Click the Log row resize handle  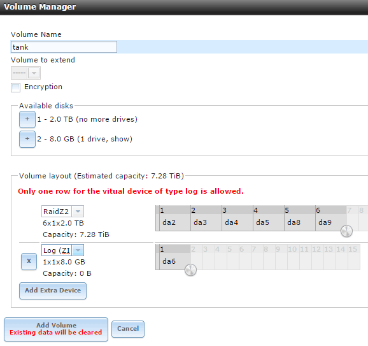tap(190, 270)
